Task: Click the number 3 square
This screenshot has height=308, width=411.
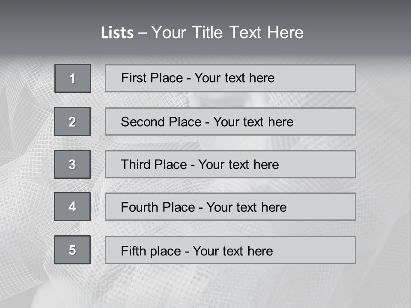Action: (x=72, y=164)
